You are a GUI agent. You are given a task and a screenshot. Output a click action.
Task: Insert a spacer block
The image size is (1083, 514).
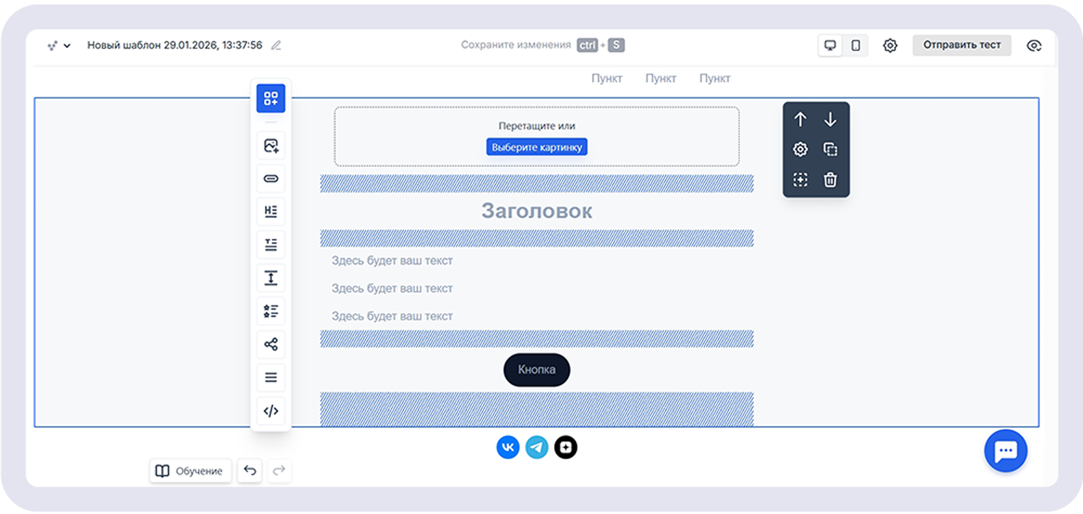[x=271, y=278]
